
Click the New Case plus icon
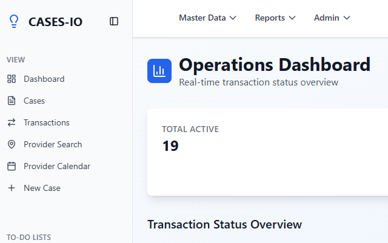pos(12,188)
